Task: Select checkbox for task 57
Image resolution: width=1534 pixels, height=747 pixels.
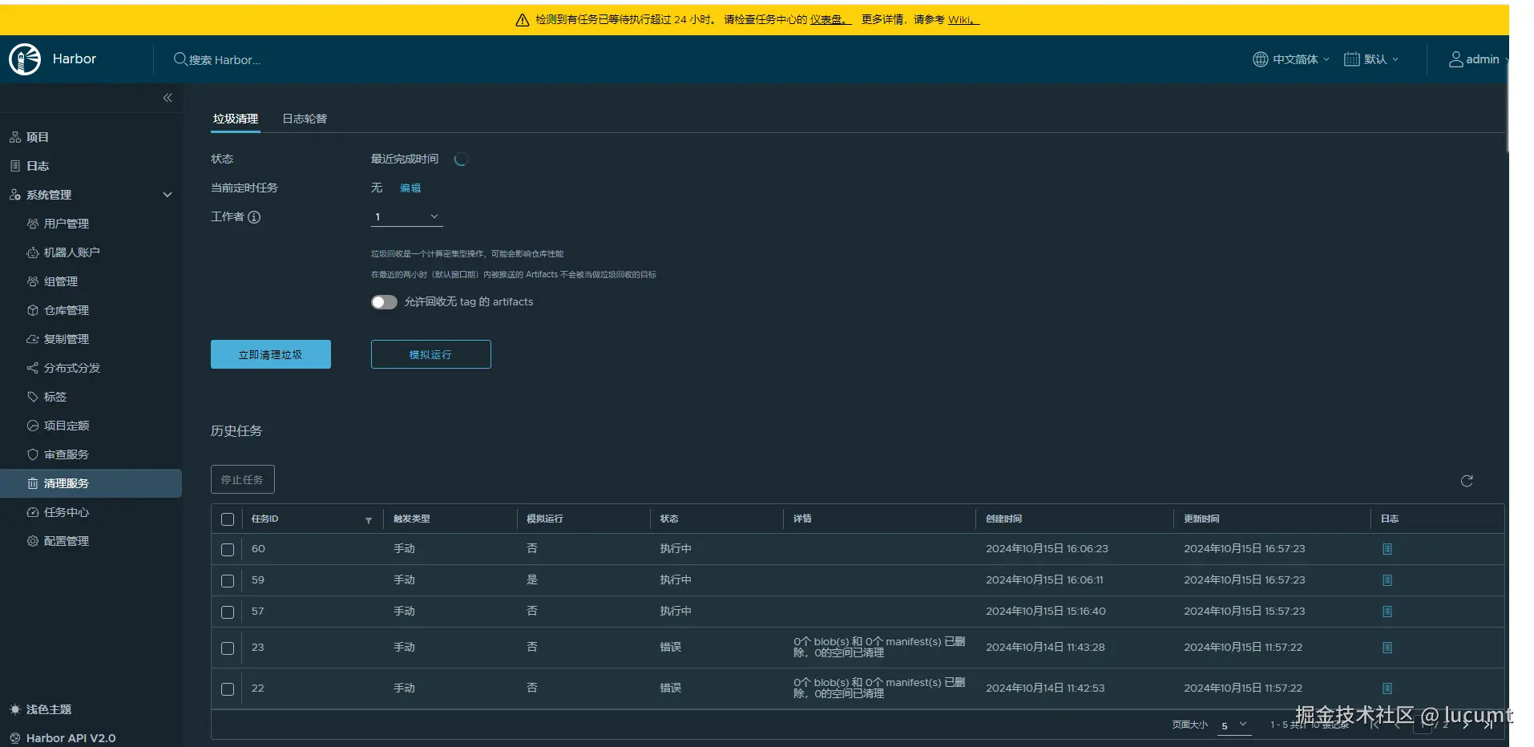Action: 228,612
